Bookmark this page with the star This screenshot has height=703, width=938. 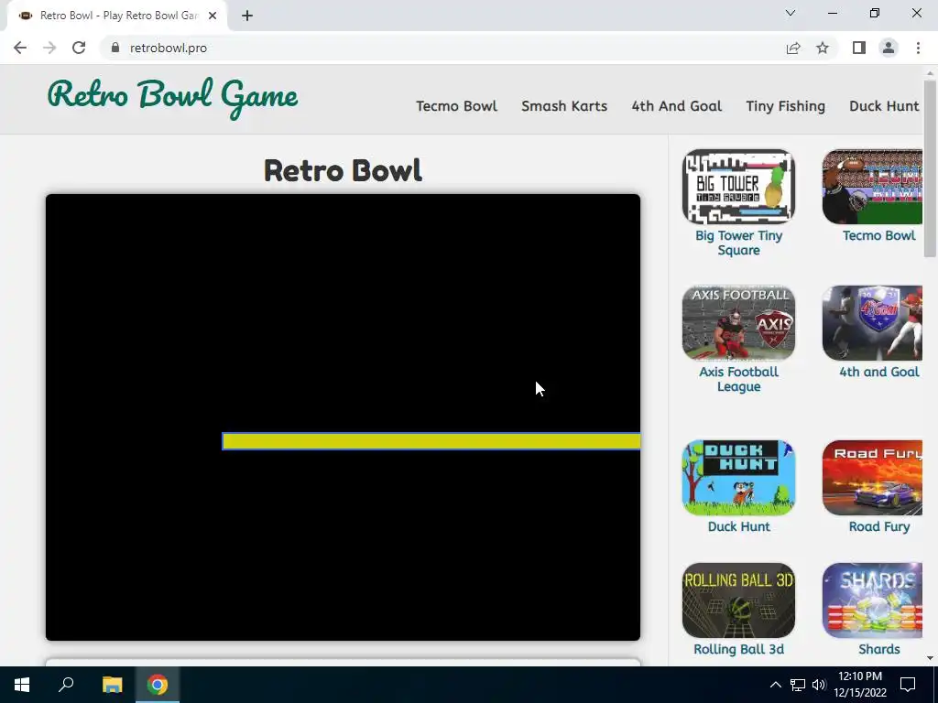tap(823, 48)
